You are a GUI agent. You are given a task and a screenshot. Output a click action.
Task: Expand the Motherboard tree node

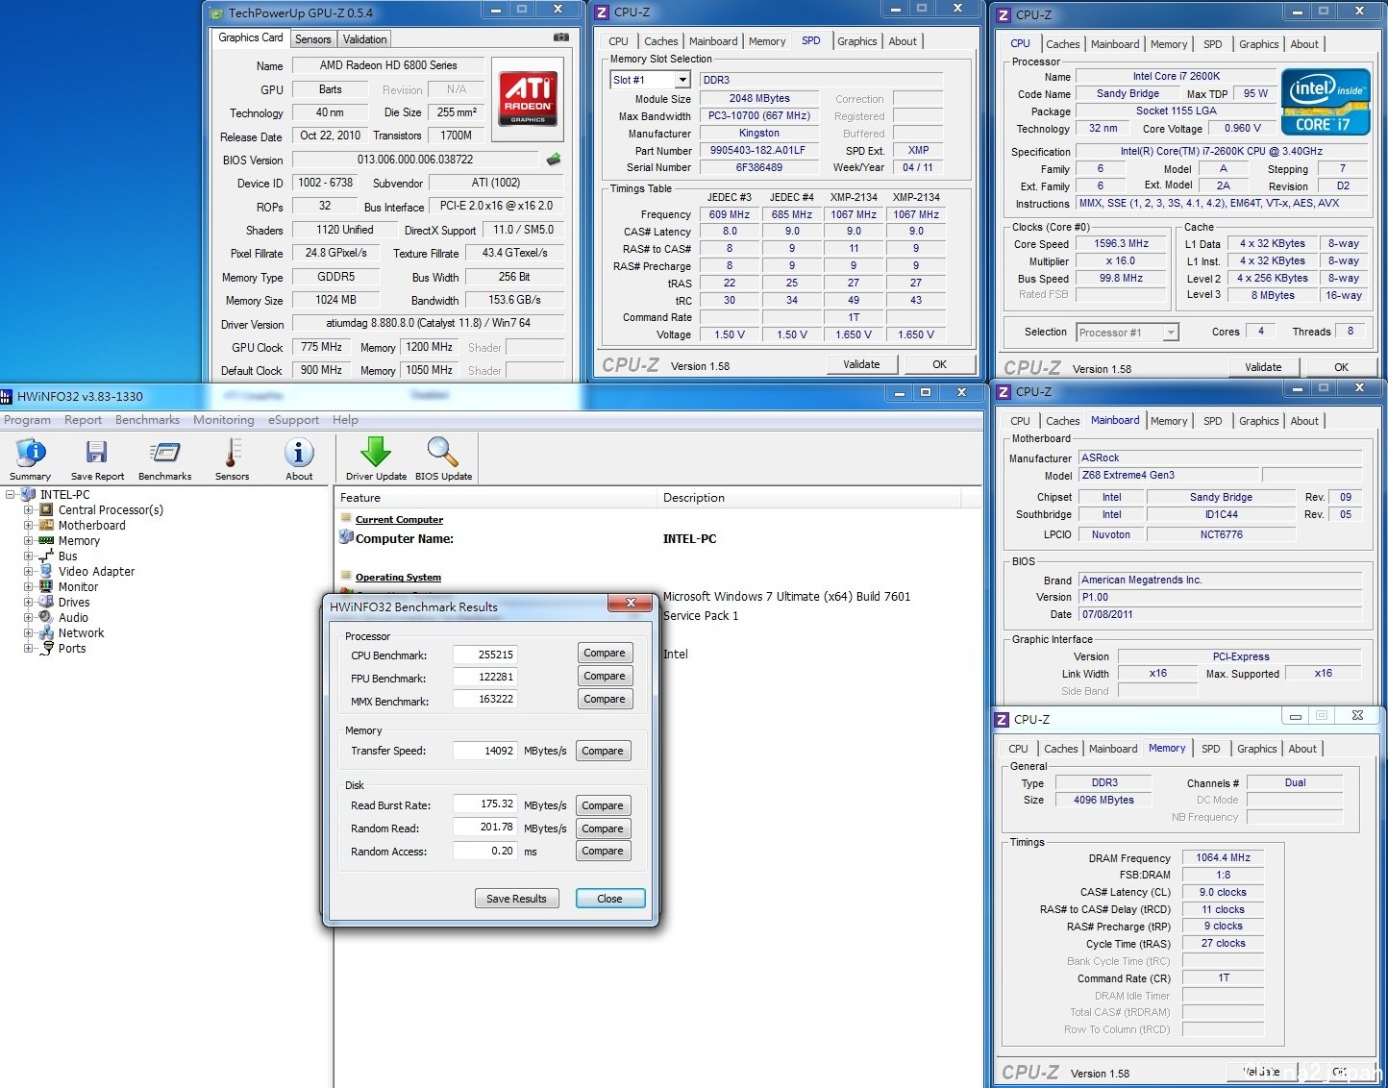pos(29,525)
